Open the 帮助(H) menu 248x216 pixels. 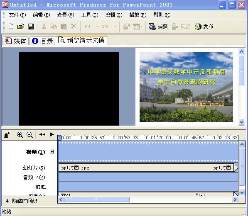162,15
